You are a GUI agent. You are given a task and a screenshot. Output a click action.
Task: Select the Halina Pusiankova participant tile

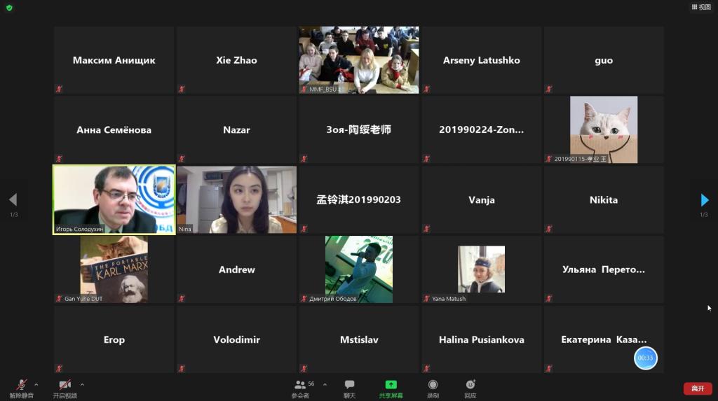tap(481, 339)
